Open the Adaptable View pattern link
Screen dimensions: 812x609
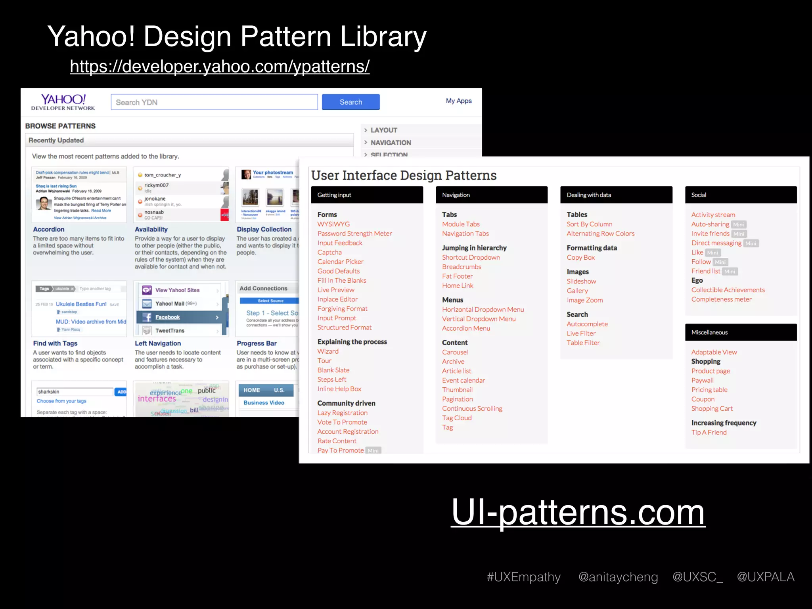(x=714, y=352)
